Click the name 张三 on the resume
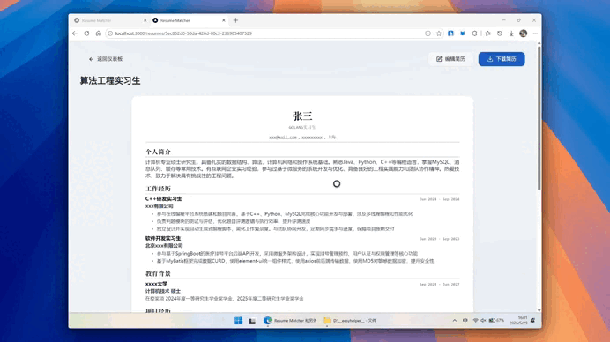The width and height of the screenshot is (610, 342). tap(302, 115)
